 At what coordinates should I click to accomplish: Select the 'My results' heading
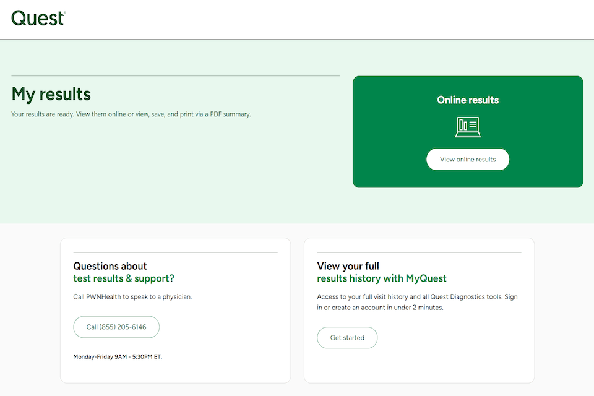tap(51, 94)
